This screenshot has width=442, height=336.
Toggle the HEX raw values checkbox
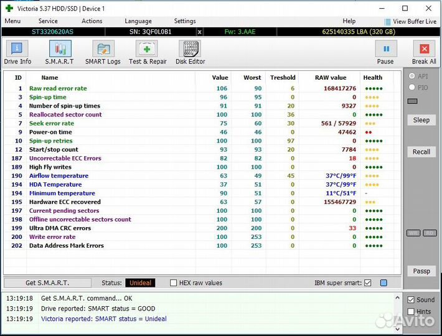tap(173, 282)
